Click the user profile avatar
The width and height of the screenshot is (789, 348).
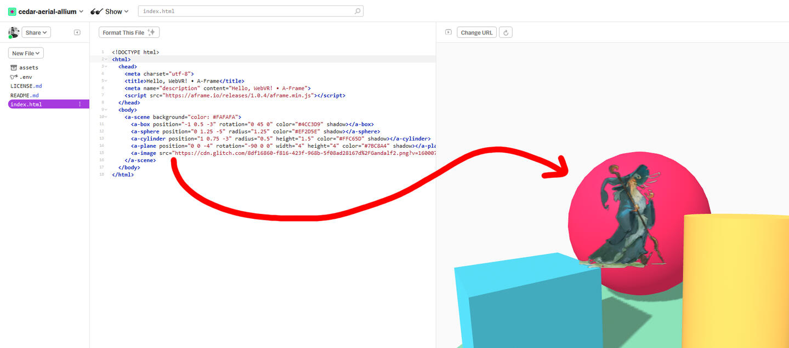click(13, 33)
